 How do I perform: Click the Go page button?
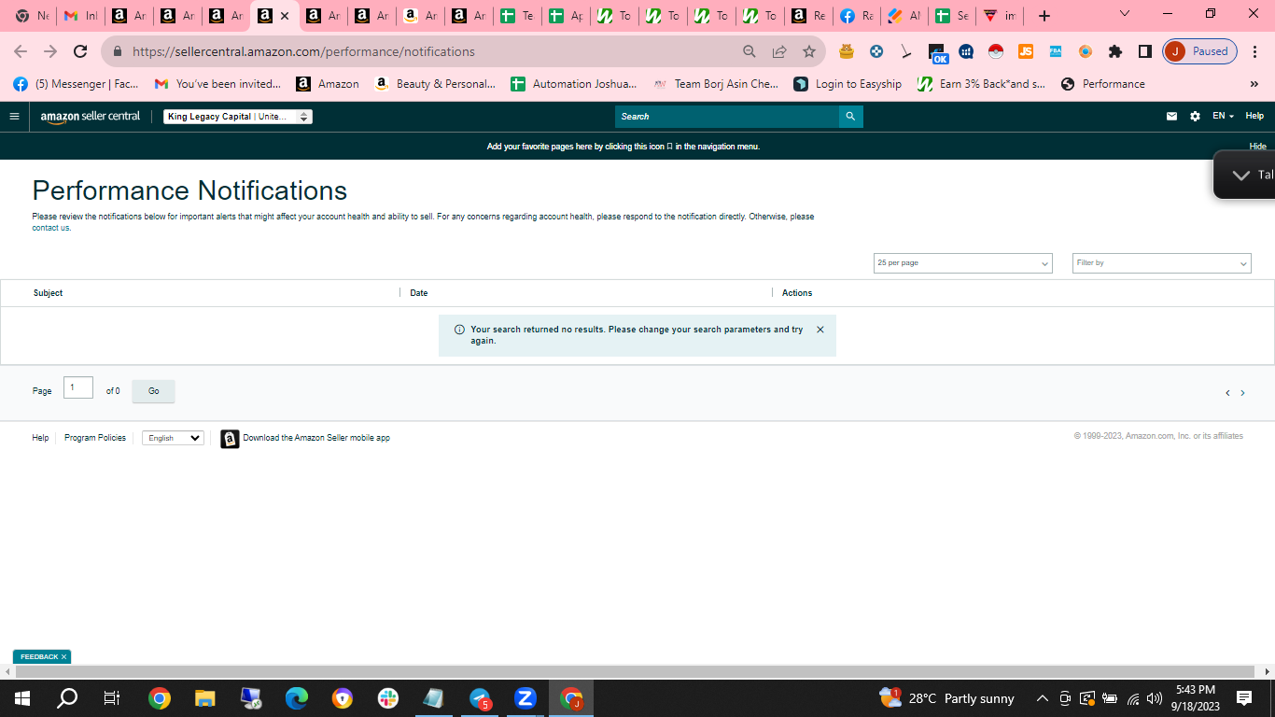[153, 391]
